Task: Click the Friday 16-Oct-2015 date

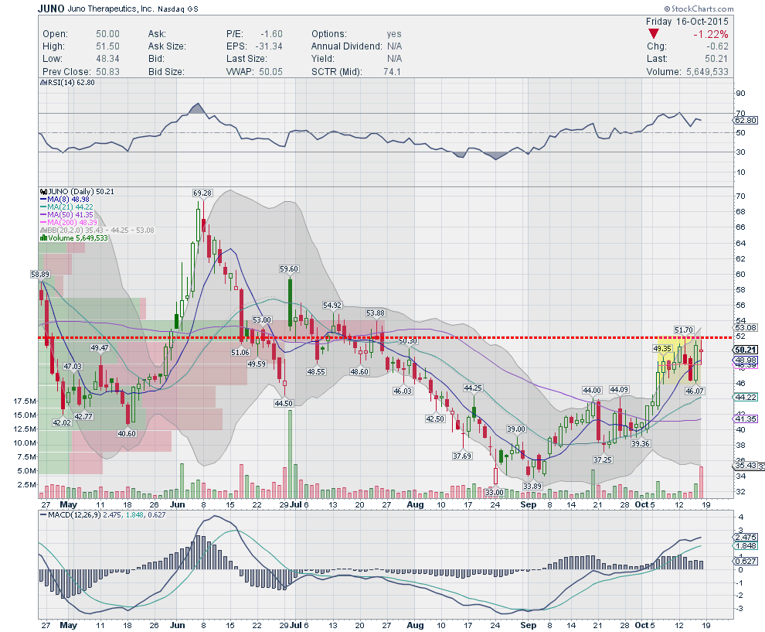Action: click(x=687, y=22)
